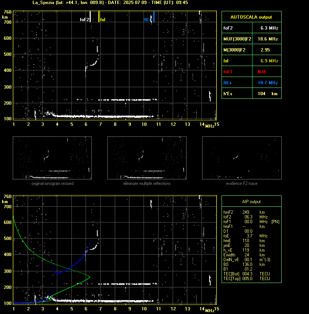This screenshot has width=309, height=314.
Task: Select the foE 3.7 MHz row
Action: 246,236
